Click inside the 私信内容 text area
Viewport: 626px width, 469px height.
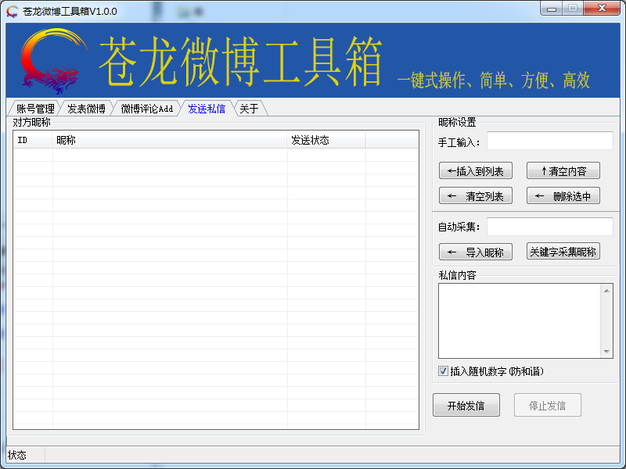pyautogui.click(x=520, y=320)
